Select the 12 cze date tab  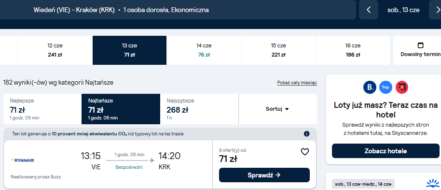tap(55, 50)
